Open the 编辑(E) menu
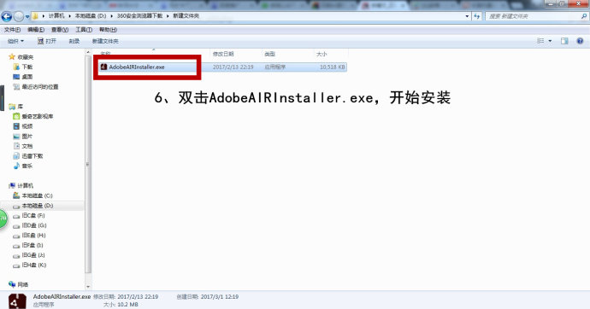This screenshot has height=309, width=590. (x=35, y=30)
